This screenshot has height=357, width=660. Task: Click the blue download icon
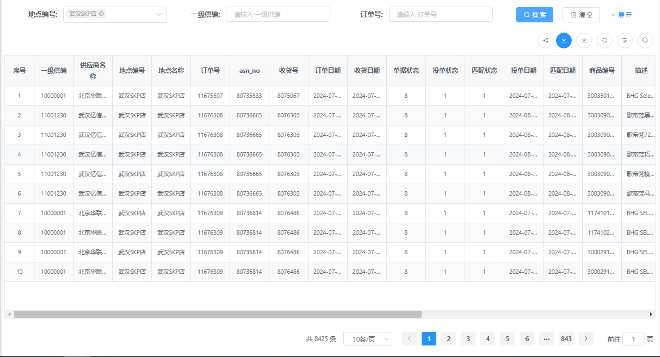(x=564, y=40)
